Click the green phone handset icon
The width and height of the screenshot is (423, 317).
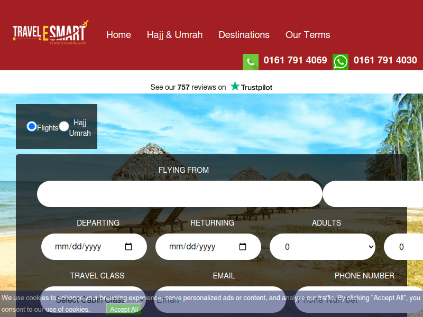[x=250, y=61]
